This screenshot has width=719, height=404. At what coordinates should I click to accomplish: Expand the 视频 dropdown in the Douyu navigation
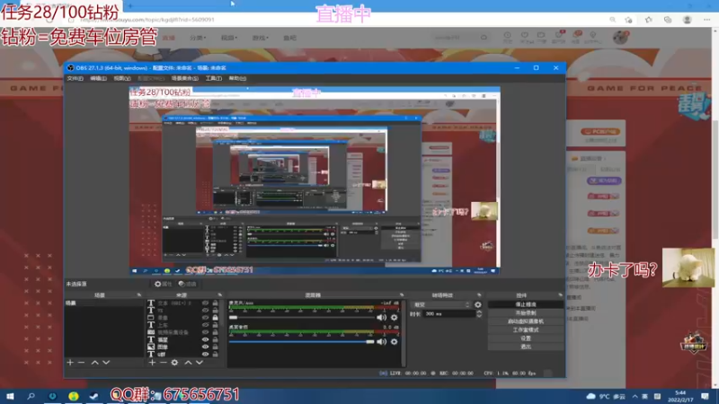pyautogui.click(x=229, y=38)
